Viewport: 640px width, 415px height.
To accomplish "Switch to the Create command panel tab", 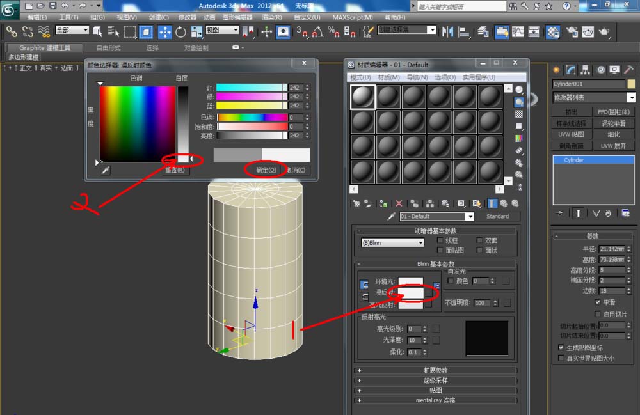I will pos(556,70).
